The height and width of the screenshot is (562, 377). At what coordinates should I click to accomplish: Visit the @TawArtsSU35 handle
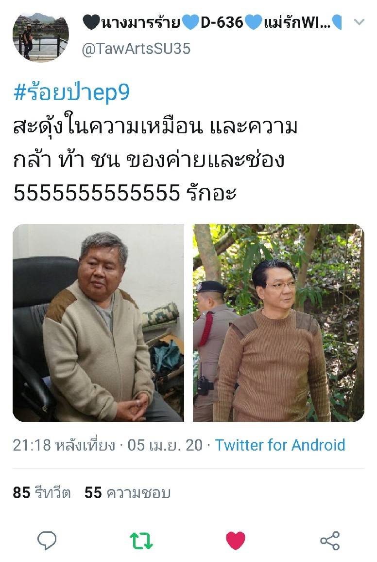coord(136,49)
